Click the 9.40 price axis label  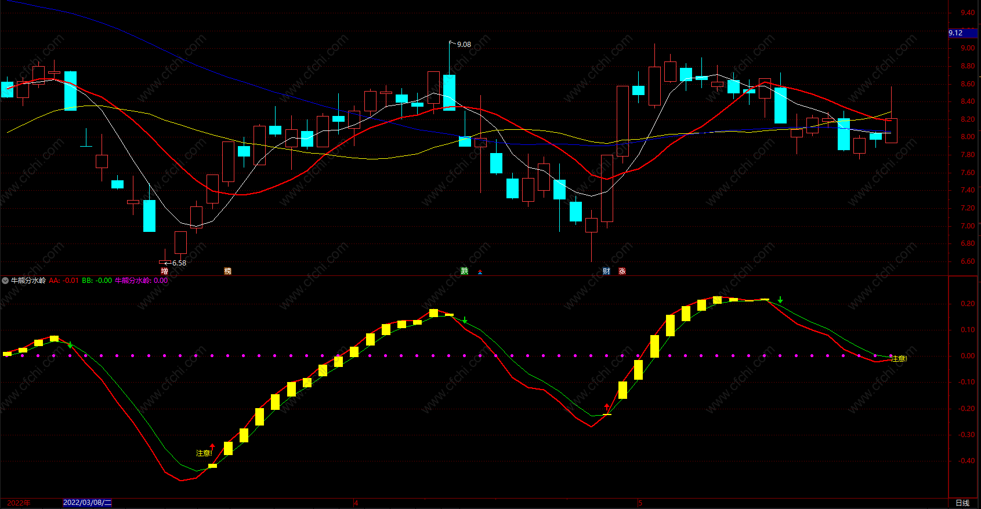[968, 13]
